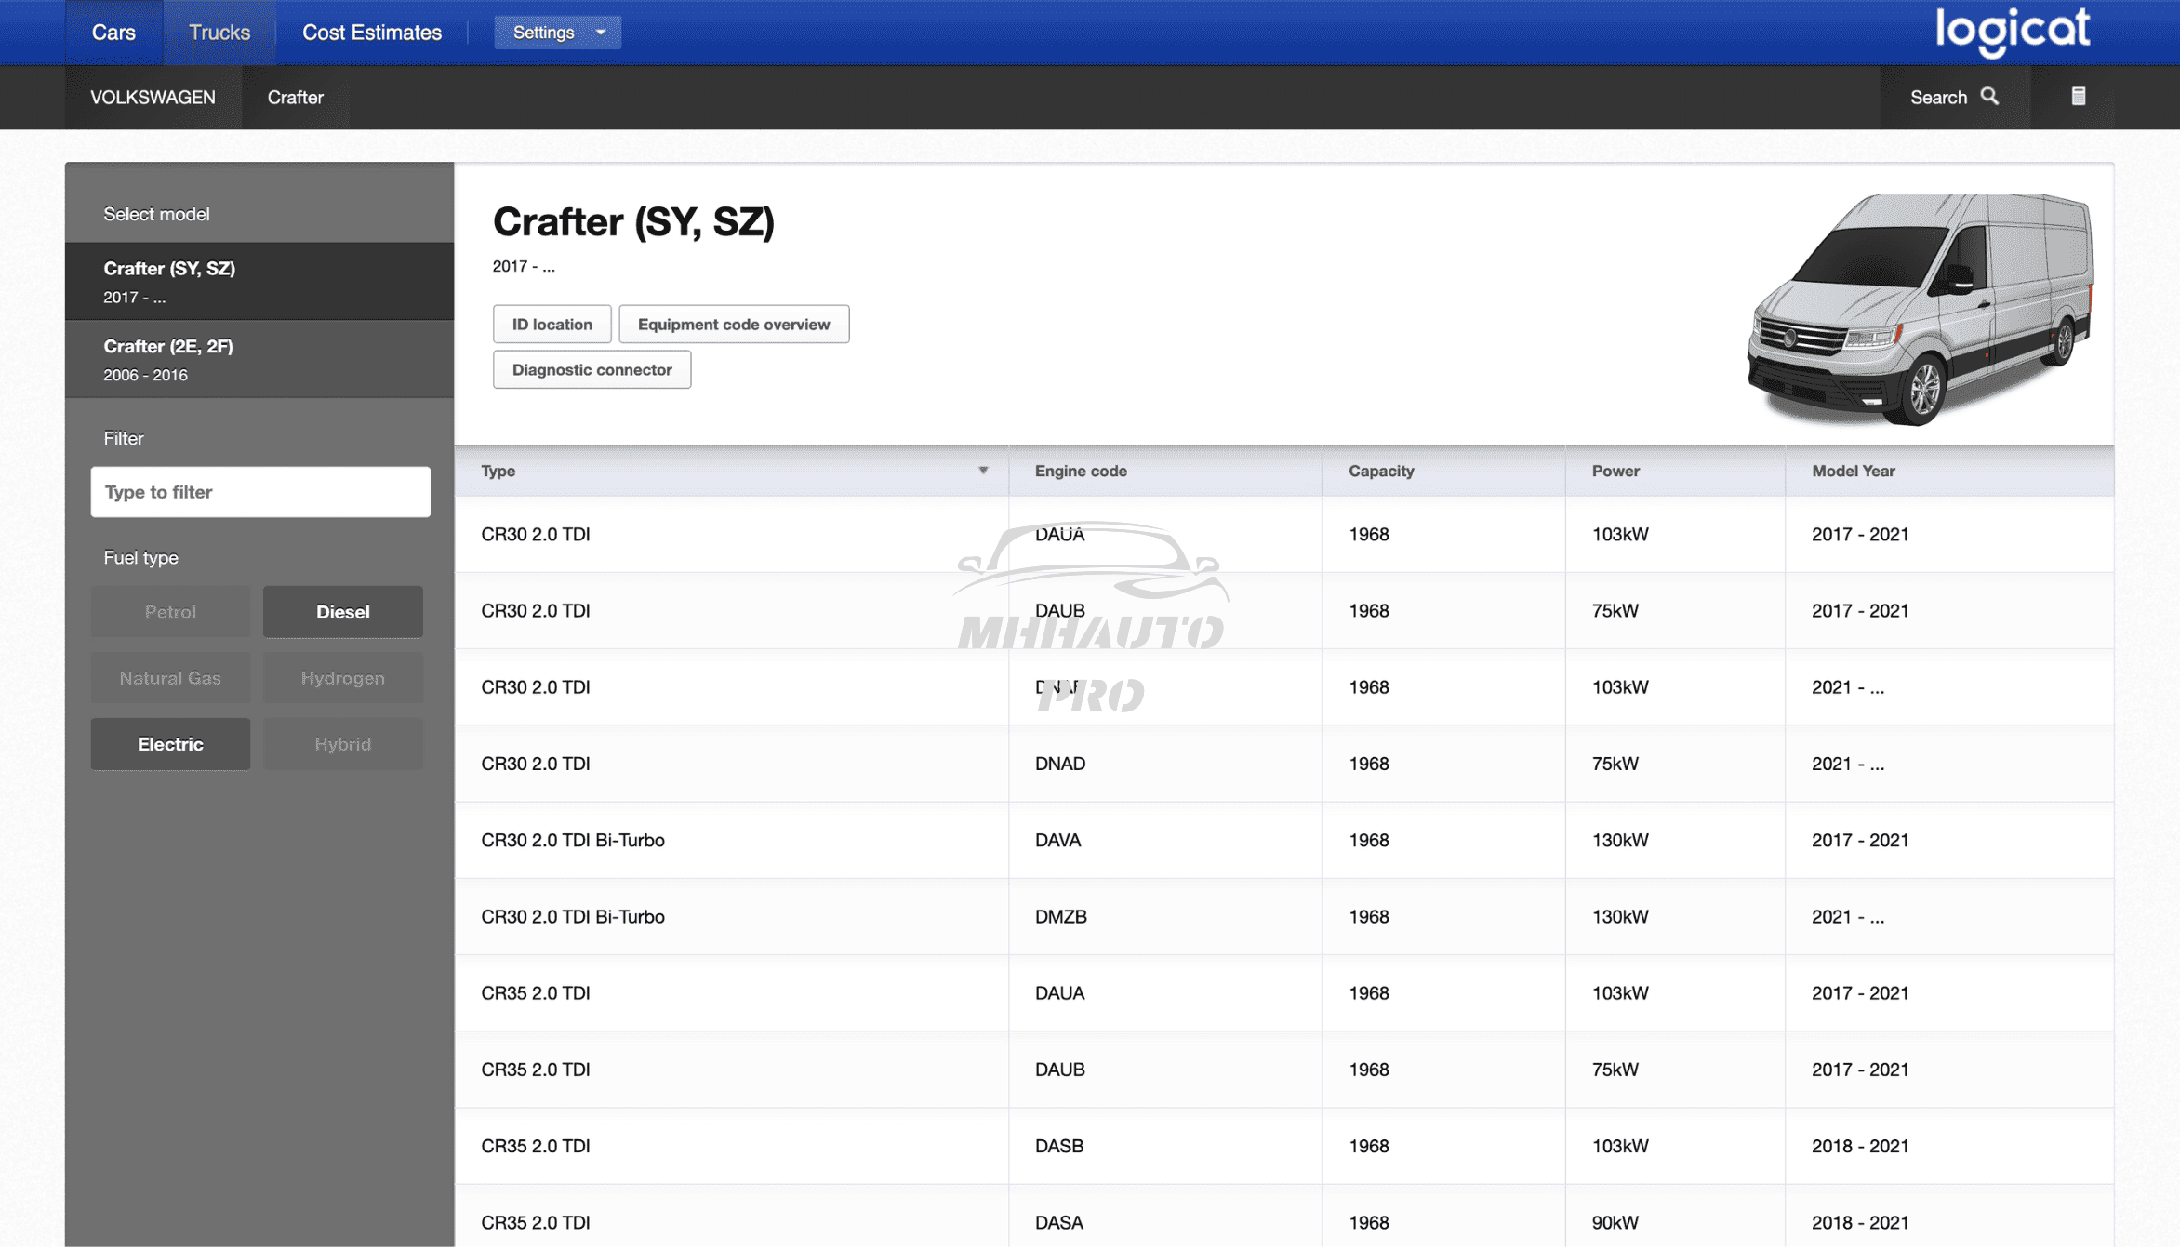Open the Cars tab
Screen dimensions: 2180x1250
tap(113, 33)
